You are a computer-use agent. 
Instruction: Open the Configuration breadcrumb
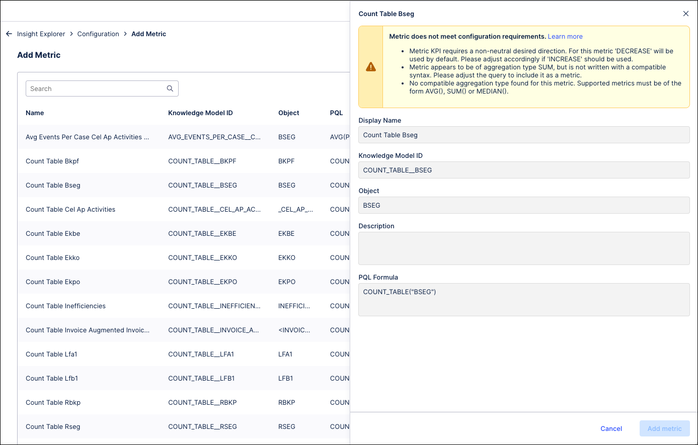[x=98, y=34]
